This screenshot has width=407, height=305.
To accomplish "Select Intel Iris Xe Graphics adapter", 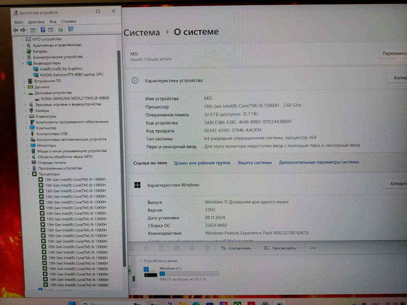I will [61, 69].
